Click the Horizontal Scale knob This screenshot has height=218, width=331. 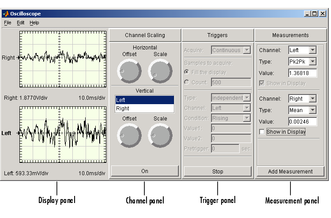(160, 71)
